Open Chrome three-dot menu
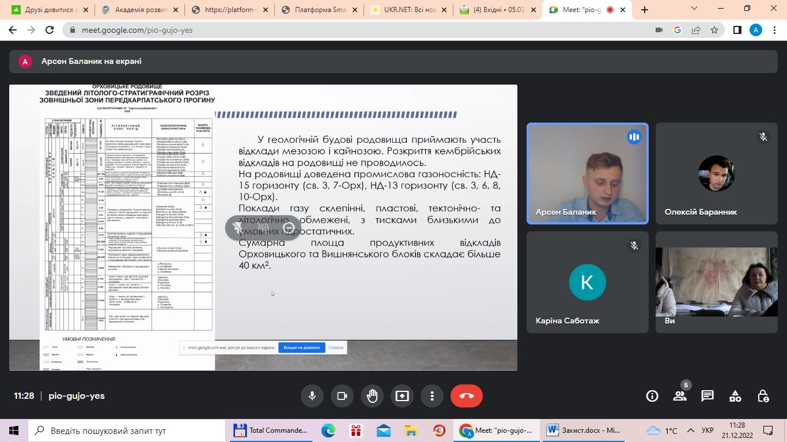Screen dimensions: 787x442 [x=774, y=31]
